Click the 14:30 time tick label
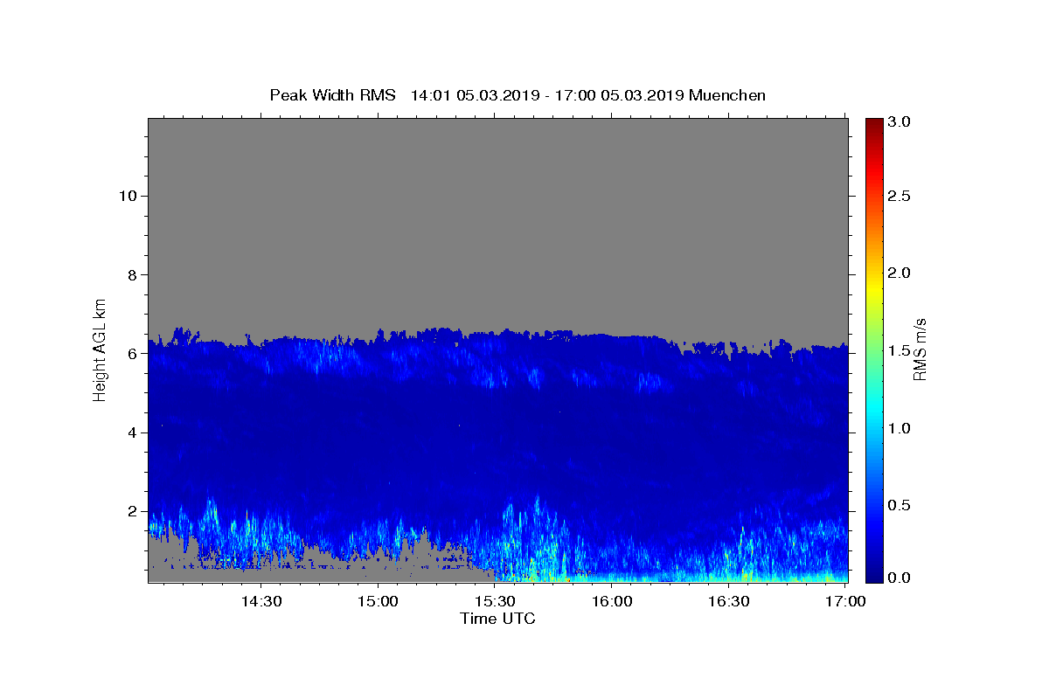This screenshot has height=699, width=1049. [261, 601]
